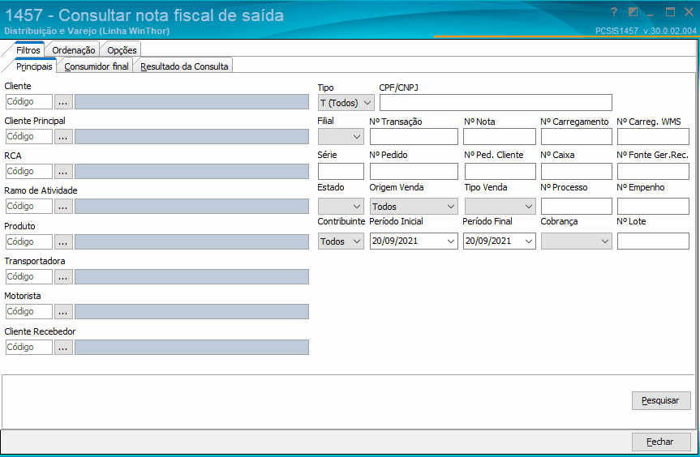Switch to the Opções tab
Viewport: 700px width, 457px height.
(x=122, y=50)
